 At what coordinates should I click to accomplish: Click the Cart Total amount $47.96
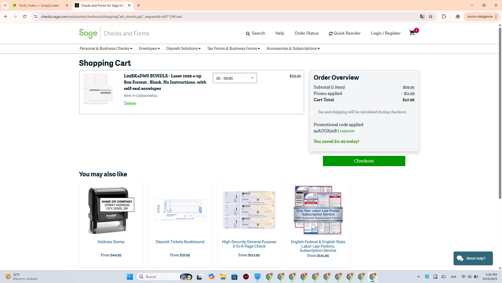(x=408, y=100)
